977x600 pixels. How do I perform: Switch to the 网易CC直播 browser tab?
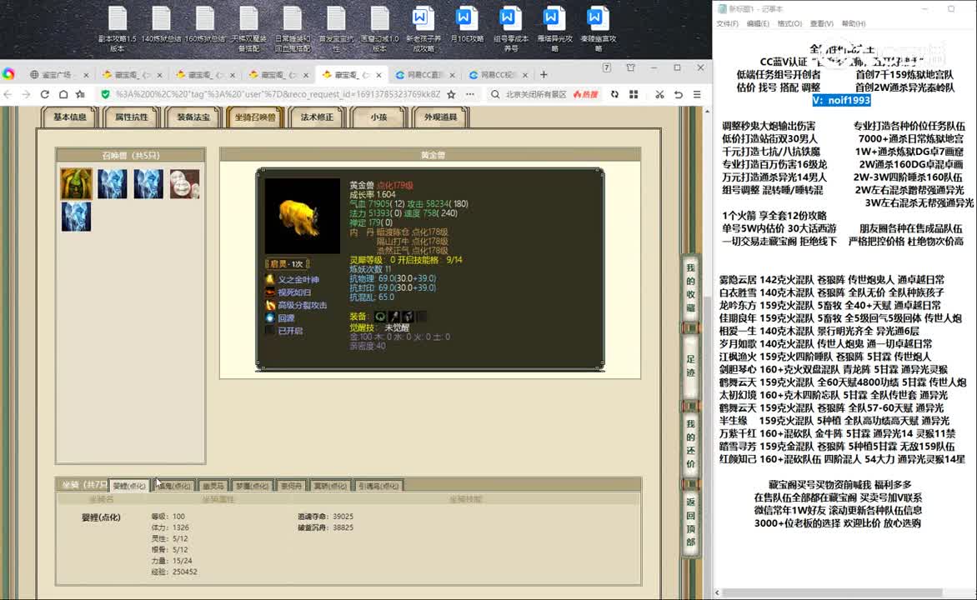425,75
